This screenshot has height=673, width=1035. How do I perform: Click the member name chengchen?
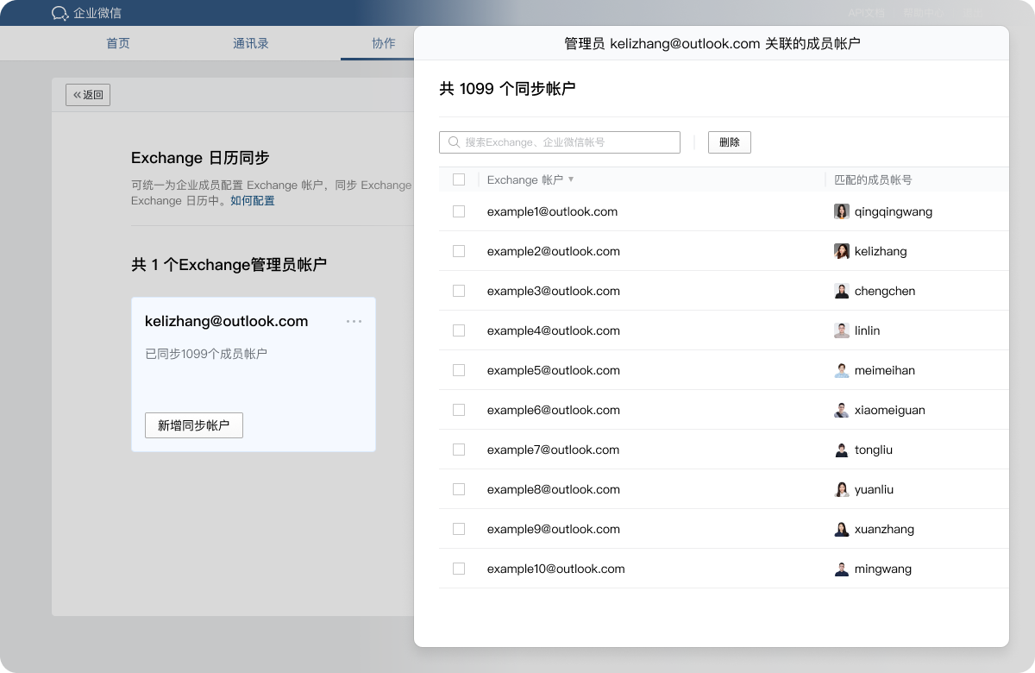(x=885, y=291)
